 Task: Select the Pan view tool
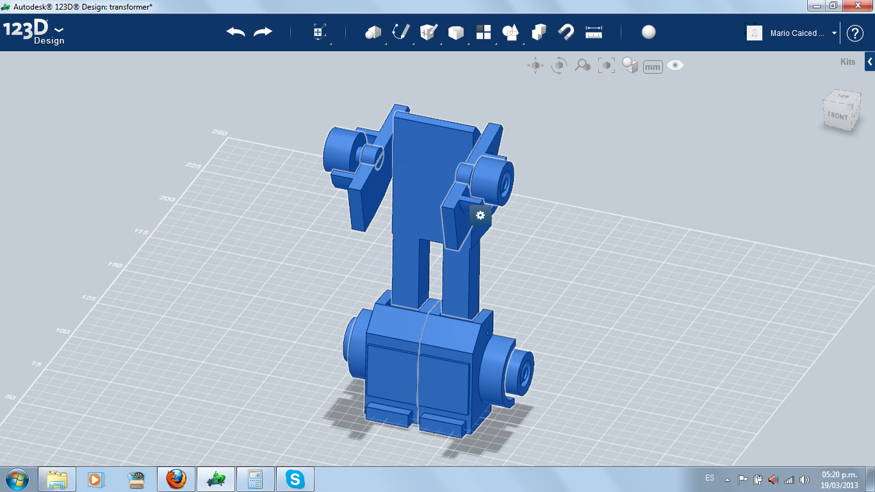tap(536, 65)
